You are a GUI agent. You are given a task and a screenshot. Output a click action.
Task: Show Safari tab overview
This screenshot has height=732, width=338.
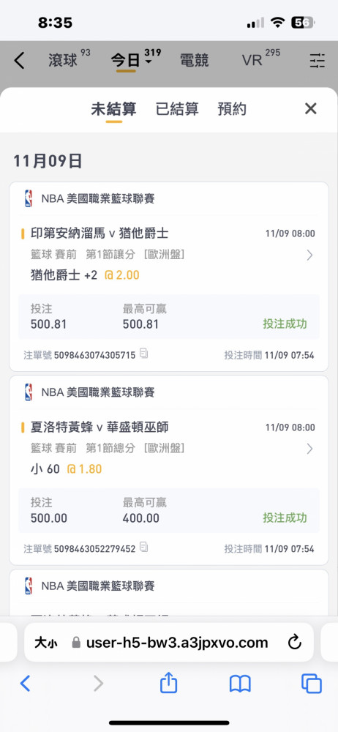[x=312, y=684]
